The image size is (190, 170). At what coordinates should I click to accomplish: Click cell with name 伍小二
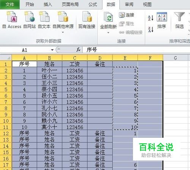coord(49,77)
